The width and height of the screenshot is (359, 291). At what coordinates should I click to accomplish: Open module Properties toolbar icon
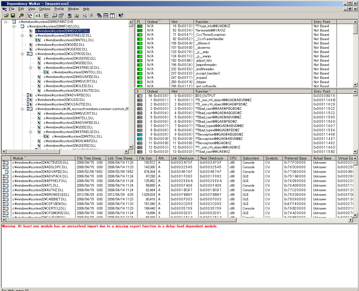pos(61,16)
